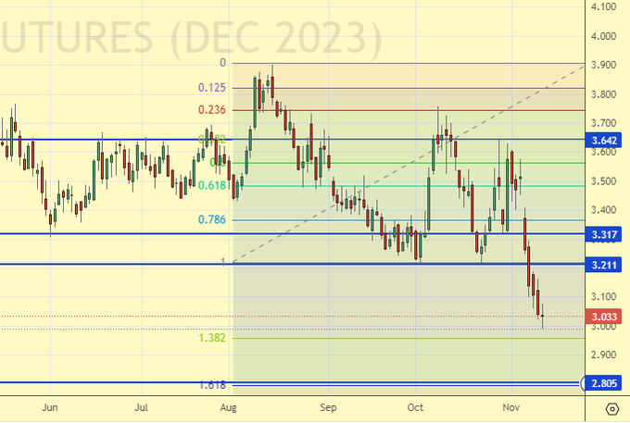The image size is (630, 423).
Task: Click the Sep label on time axis
Action: [x=326, y=407]
